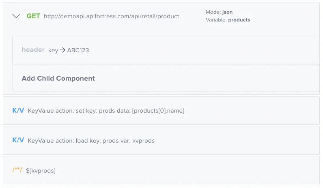Select the demoapi.apifortress.com request URL
The height and width of the screenshot is (188, 323).
click(x=111, y=17)
